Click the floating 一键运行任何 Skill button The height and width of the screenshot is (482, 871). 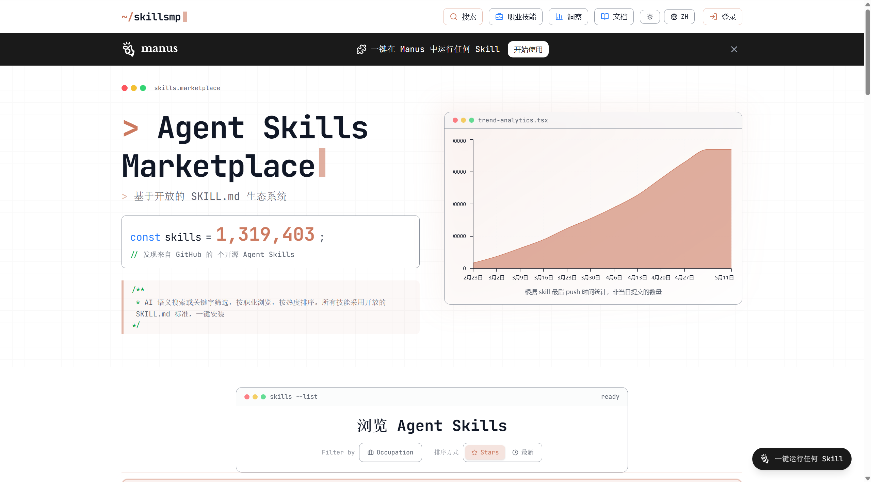pos(802,459)
